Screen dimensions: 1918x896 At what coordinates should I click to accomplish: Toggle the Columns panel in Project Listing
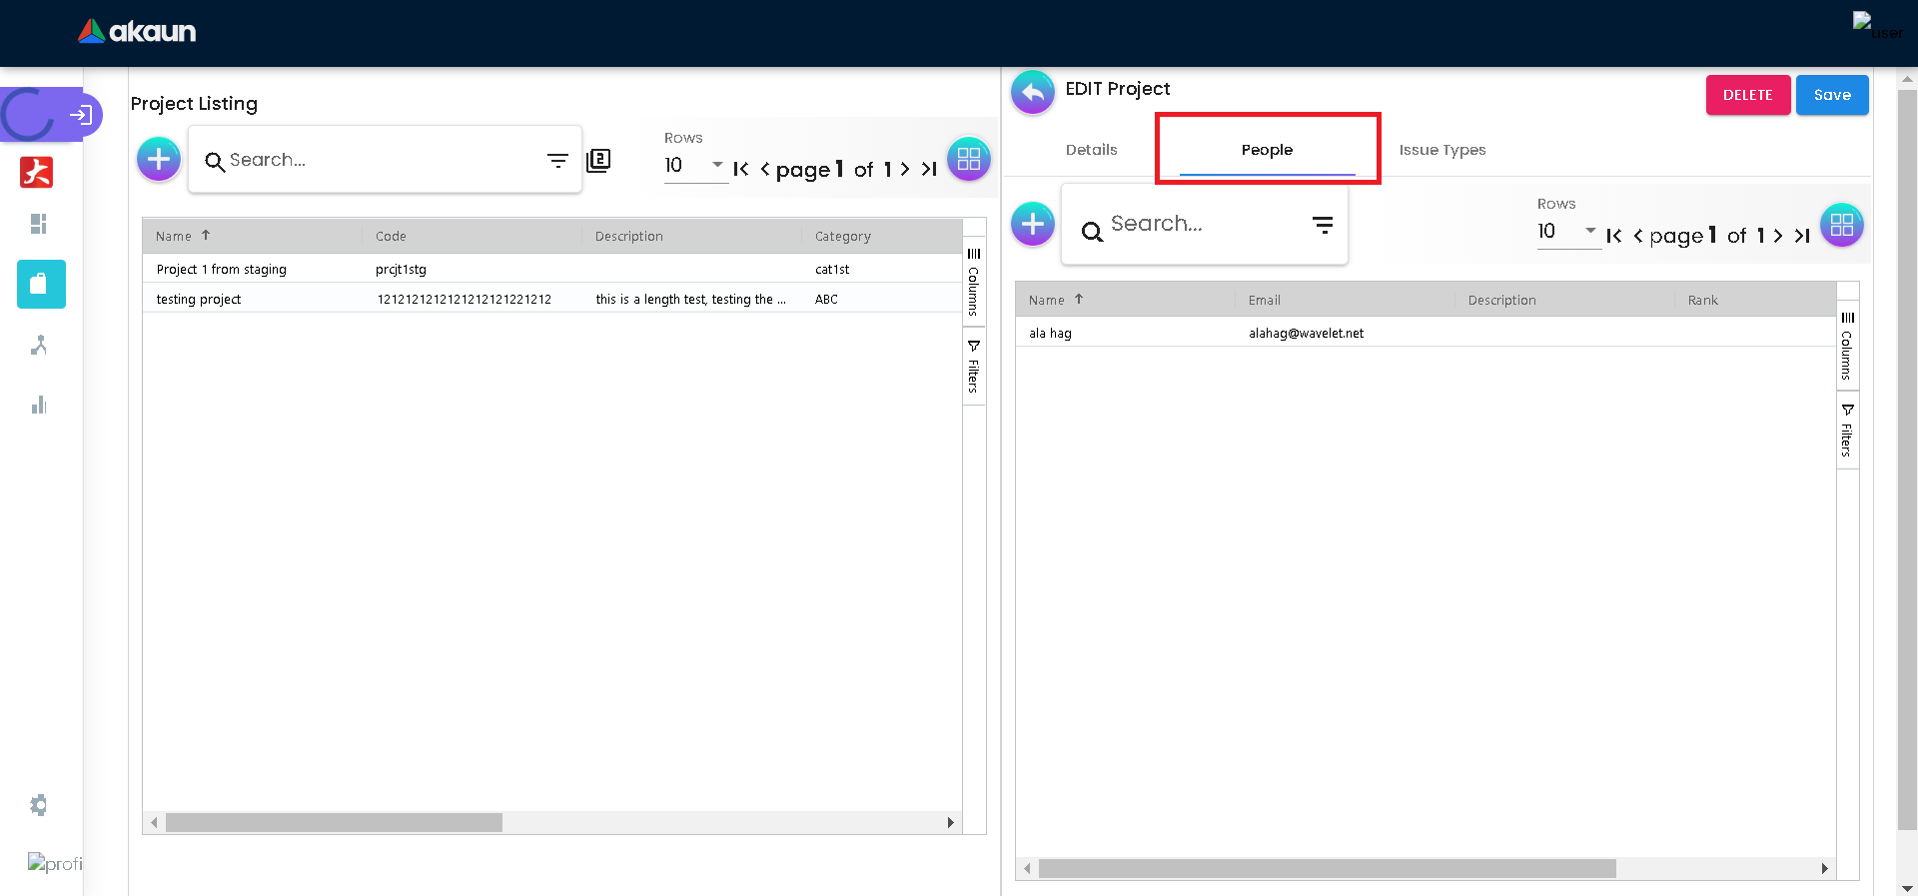coord(974,282)
